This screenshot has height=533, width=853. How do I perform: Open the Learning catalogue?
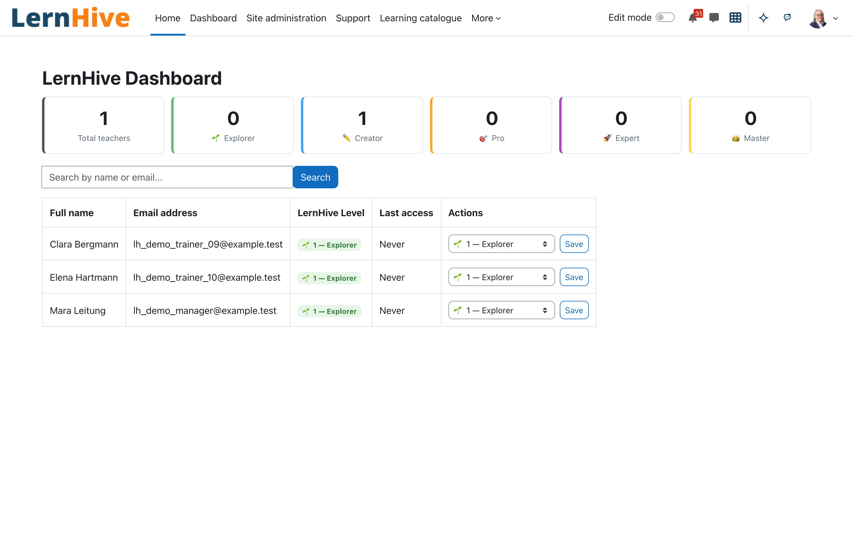pos(421,18)
